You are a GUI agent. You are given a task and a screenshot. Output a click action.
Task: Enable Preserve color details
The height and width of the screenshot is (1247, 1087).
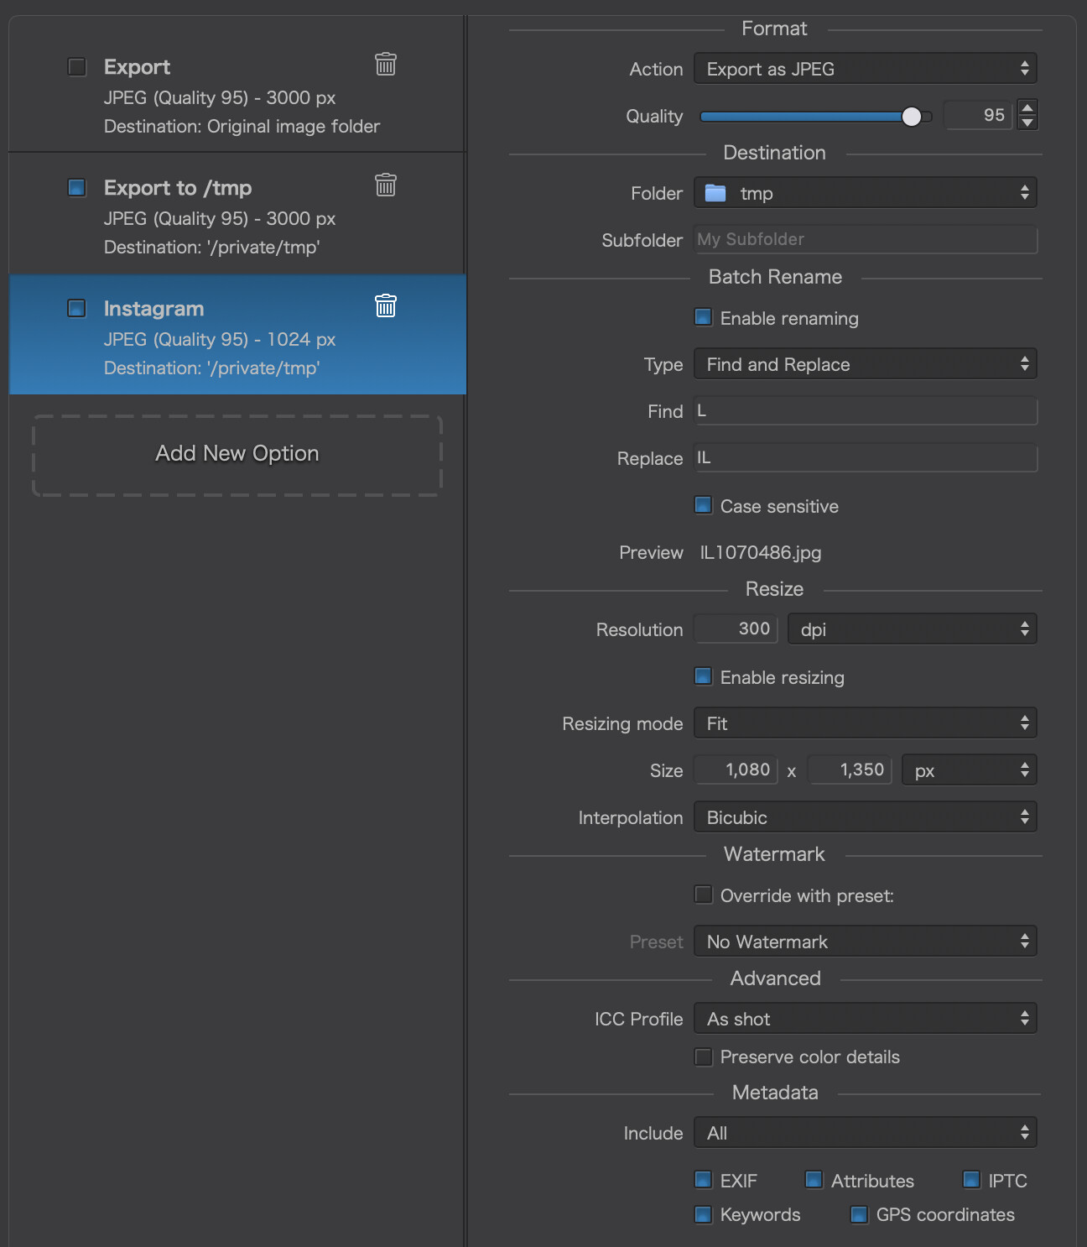[x=704, y=1057]
